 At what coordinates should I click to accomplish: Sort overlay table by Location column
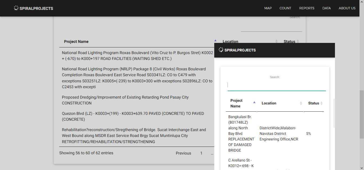tap(280, 103)
